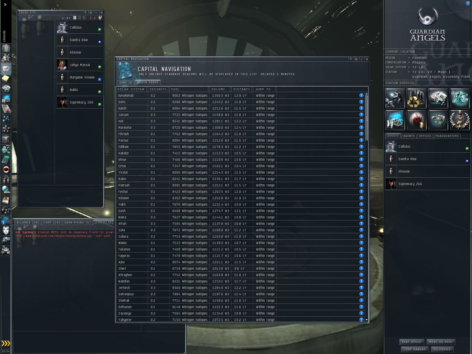Select Daedra Blue in station Guests list

[x=427, y=159]
